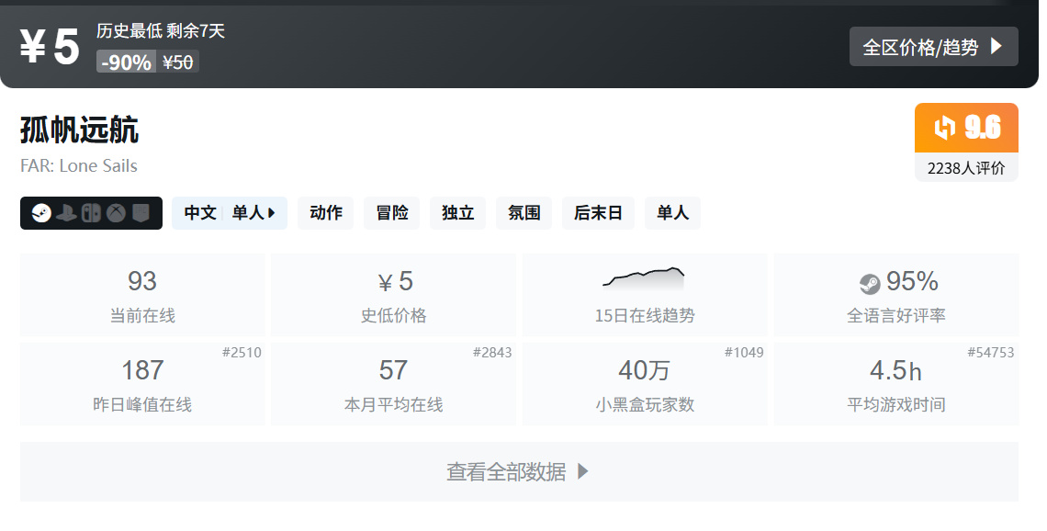Expand the 中文 单人 language info arrow
The width and height of the screenshot is (1047, 531).
(271, 213)
